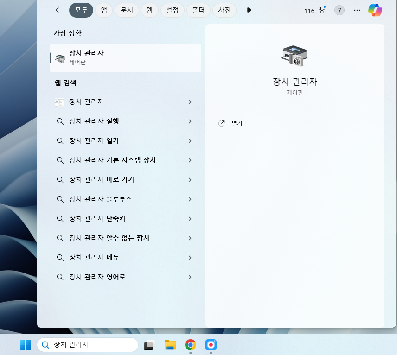397x355 pixels.
Task: Switch to the 웹 filter tab
Action: (149, 10)
